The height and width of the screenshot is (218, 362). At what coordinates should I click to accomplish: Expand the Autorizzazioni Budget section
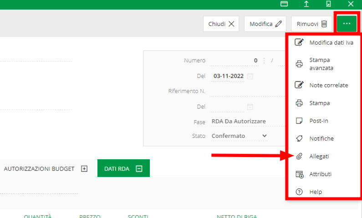click(84, 168)
